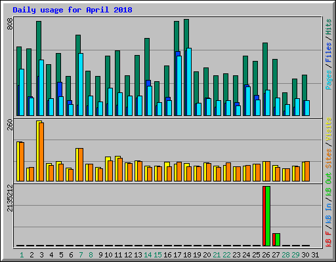Image resolution: width=336 pixels, height=262 pixels.
Task: Click day 27 on the x-axis
Action: pyautogui.click(x=276, y=255)
